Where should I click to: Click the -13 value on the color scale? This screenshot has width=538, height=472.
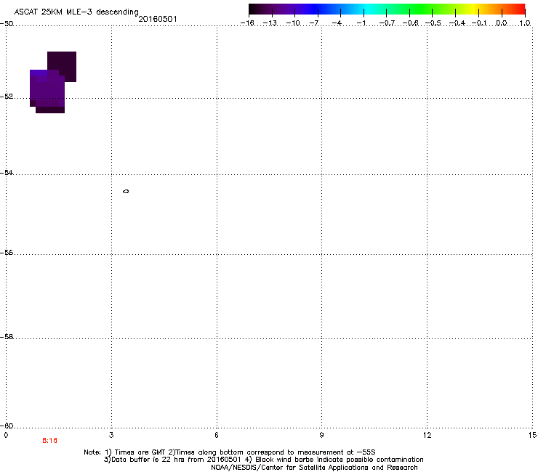point(270,23)
